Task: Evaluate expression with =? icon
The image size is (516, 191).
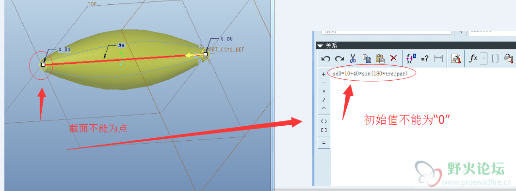Action: point(425,59)
